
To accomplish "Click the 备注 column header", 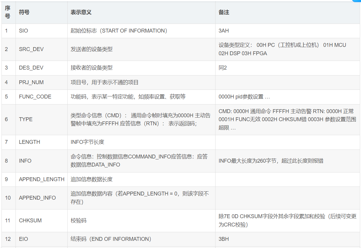I will pyautogui.click(x=224, y=12).
